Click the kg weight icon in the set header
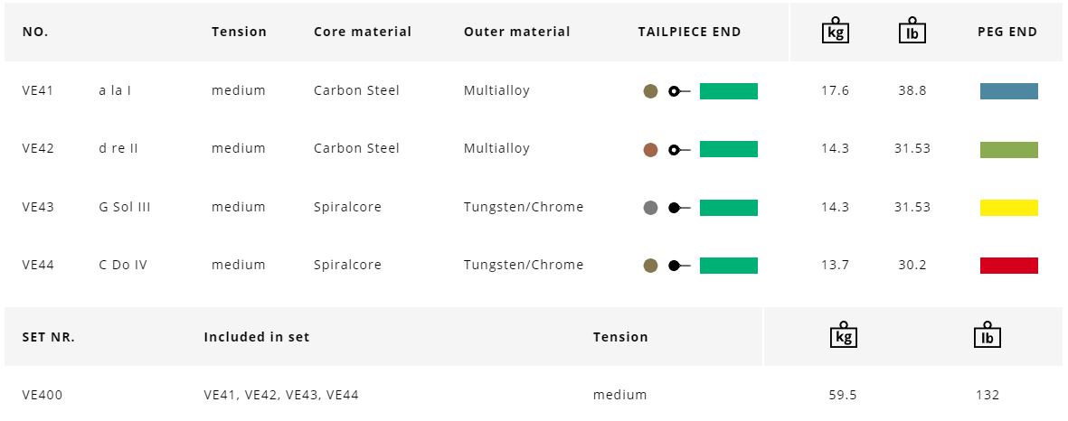This screenshot has width=1068, height=421. [x=843, y=335]
